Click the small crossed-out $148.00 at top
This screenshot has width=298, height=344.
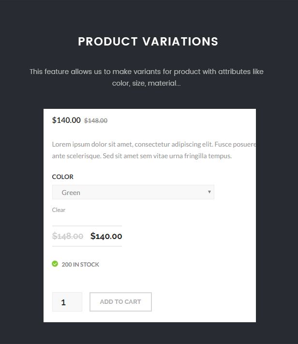96,121
